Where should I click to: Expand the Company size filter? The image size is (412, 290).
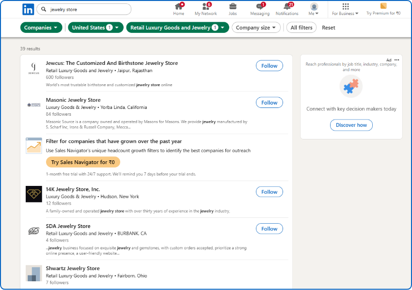(256, 28)
